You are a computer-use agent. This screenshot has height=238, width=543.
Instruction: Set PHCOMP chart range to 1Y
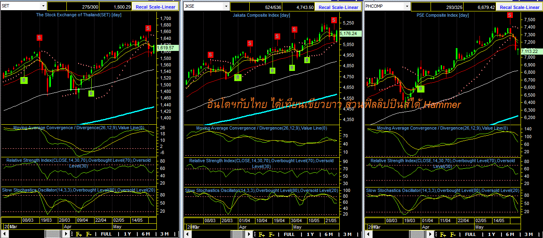(x=492, y=234)
